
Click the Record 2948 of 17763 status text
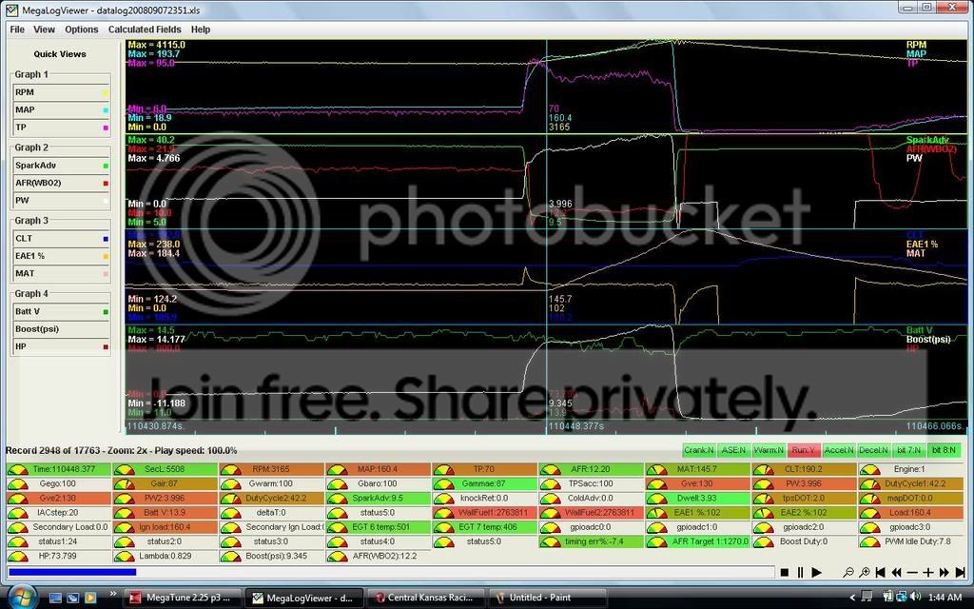(x=121, y=450)
